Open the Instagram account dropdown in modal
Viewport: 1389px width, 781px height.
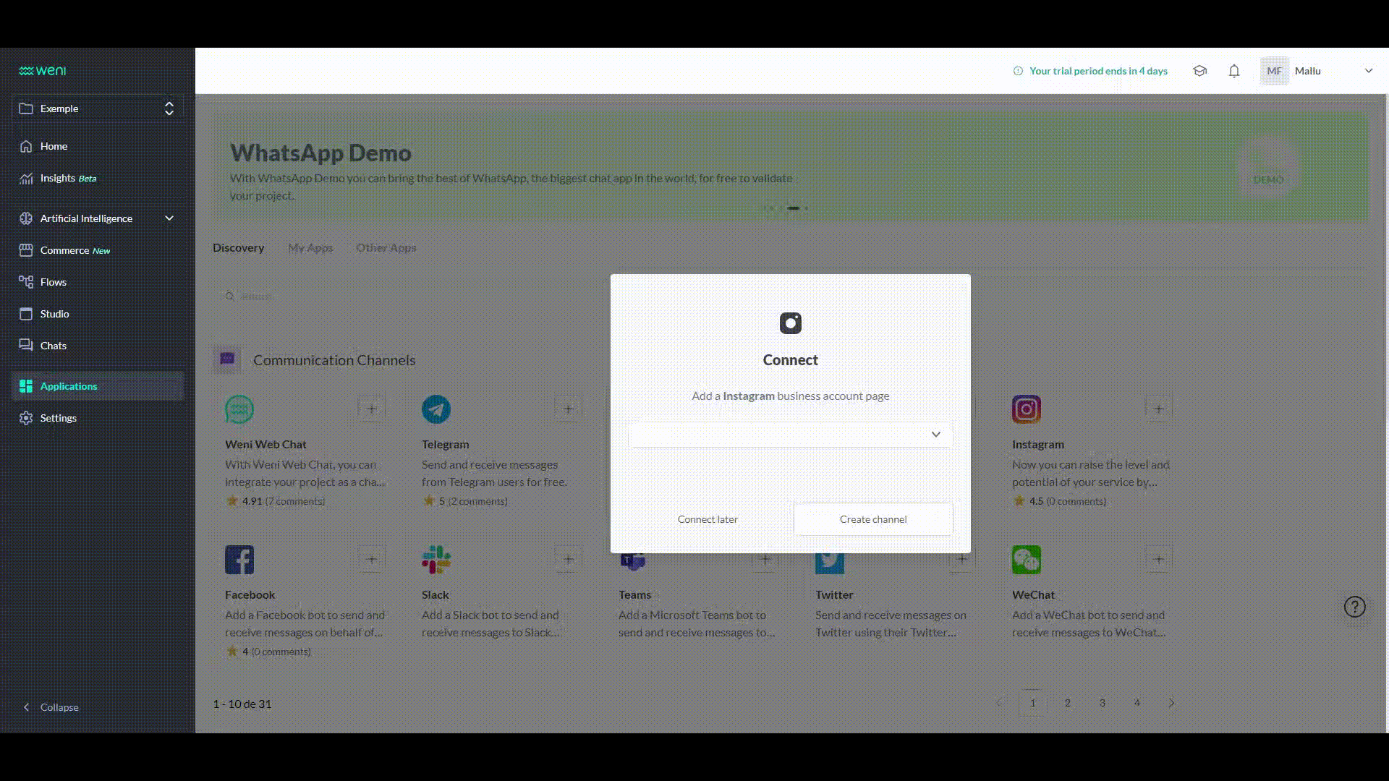point(936,434)
